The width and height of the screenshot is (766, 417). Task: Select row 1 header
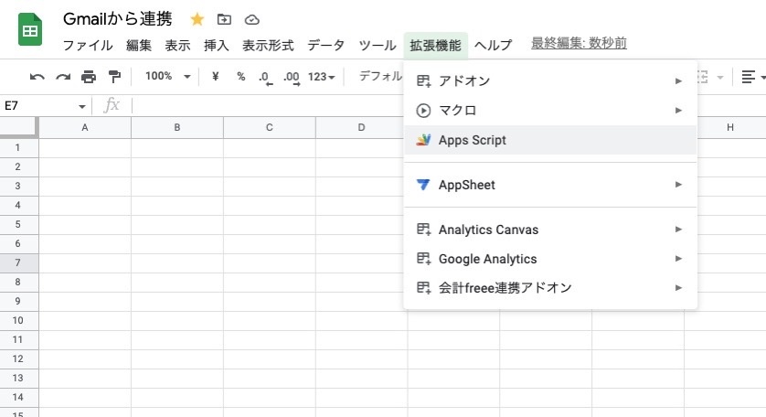(x=18, y=147)
